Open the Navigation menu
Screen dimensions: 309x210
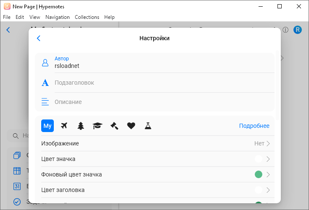(58, 17)
